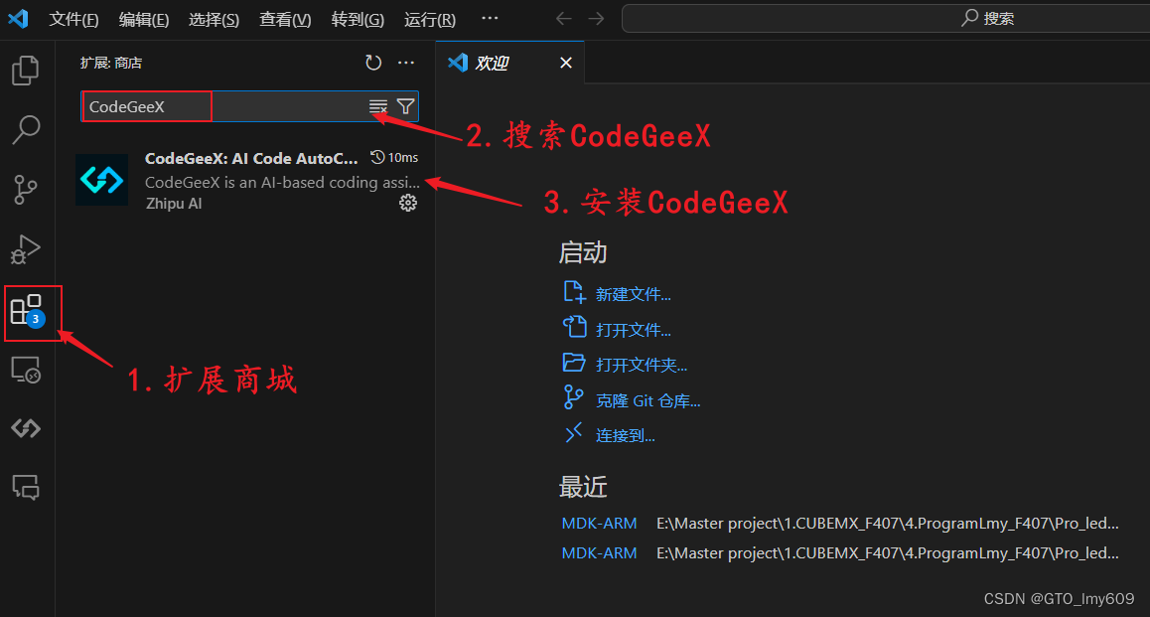Viewport: 1150px width, 617px height.
Task: Click the 连接到... link
Action: [625, 436]
